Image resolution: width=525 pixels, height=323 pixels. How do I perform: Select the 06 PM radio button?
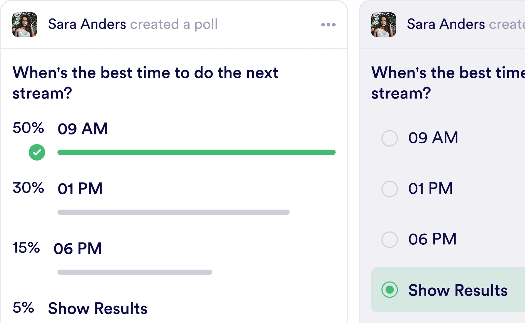[x=390, y=240]
